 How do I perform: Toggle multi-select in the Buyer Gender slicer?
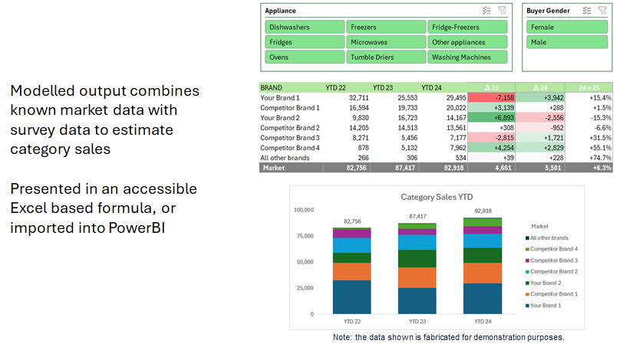click(587, 11)
